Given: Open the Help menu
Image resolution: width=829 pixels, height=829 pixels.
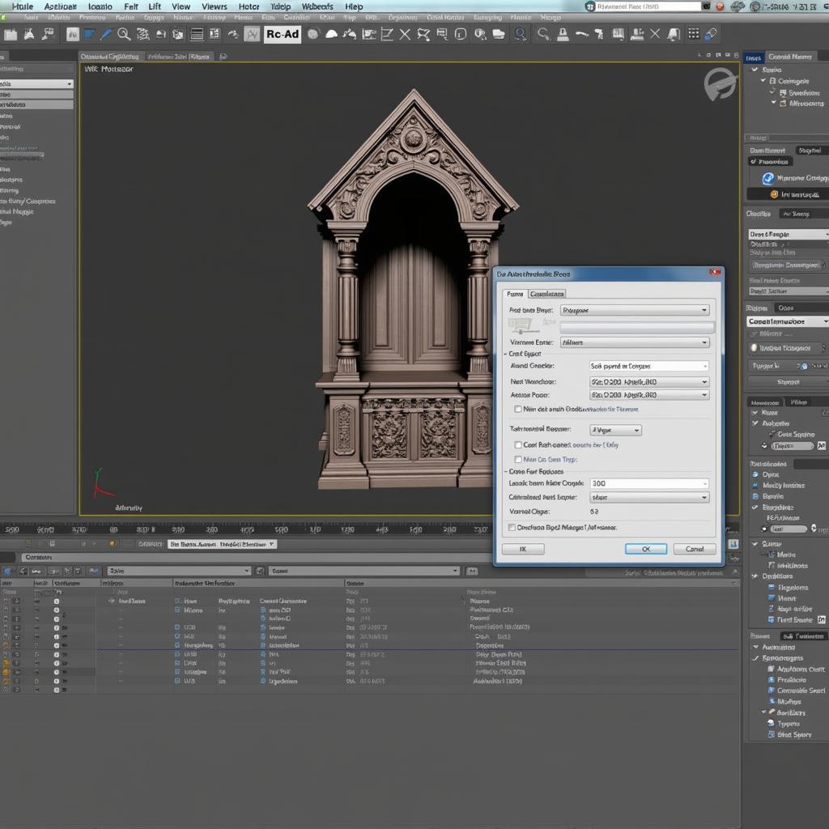Looking at the screenshot, I should [354, 6].
